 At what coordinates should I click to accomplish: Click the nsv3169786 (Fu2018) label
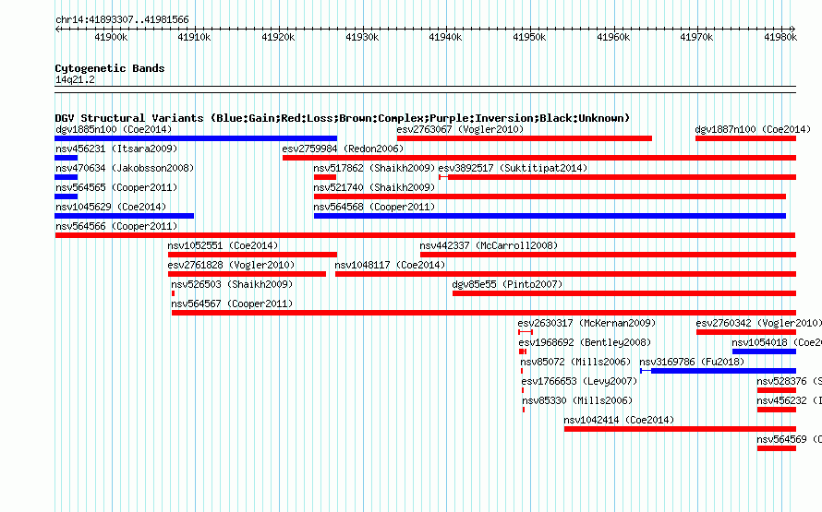tap(692, 362)
